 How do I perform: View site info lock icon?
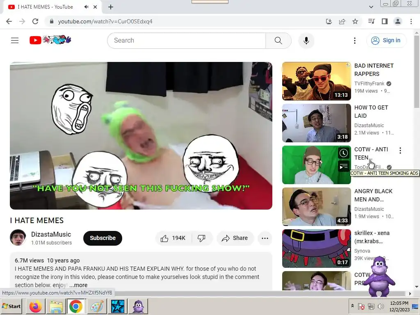tap(52, 21)
